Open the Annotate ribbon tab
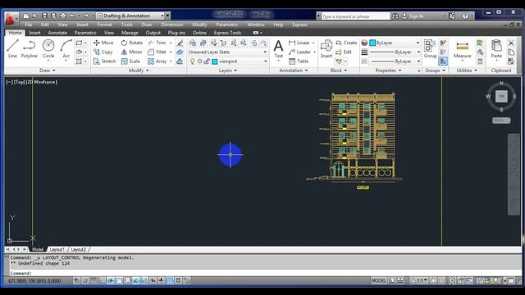The width and height of the screenshot is (525, 295). (57, 33)
